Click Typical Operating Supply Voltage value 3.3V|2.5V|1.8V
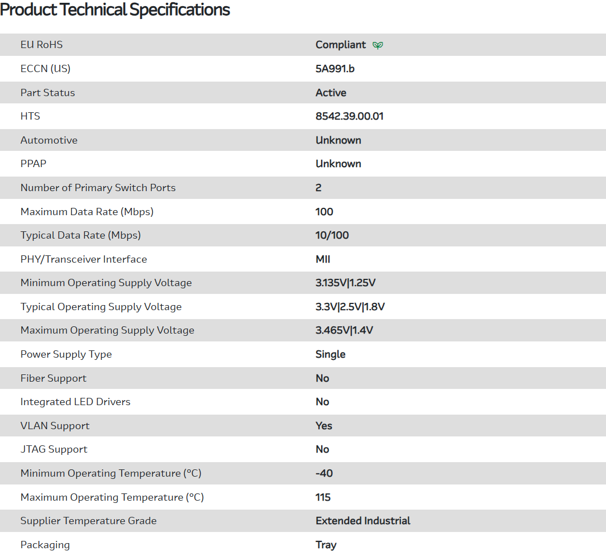 (350, 307)
